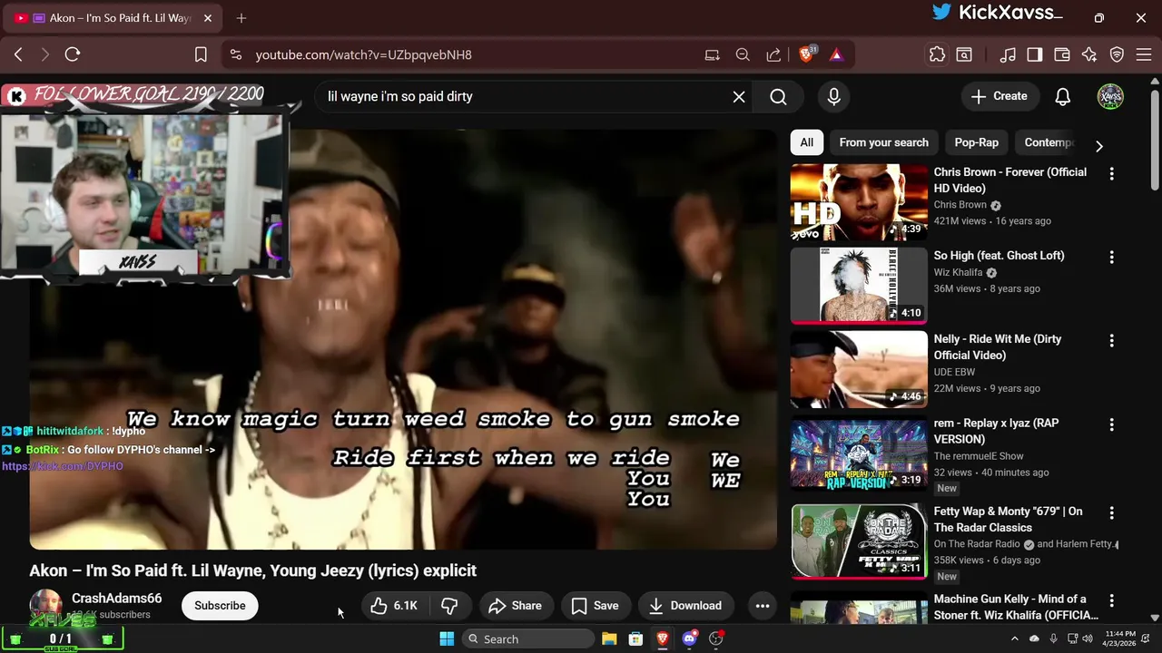Open Brave VPN shield icon
The width and height of the screenshot is (1162, 653).
[1118, 54]
